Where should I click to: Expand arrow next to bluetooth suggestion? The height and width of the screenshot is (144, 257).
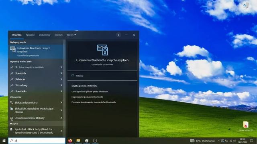61,73
